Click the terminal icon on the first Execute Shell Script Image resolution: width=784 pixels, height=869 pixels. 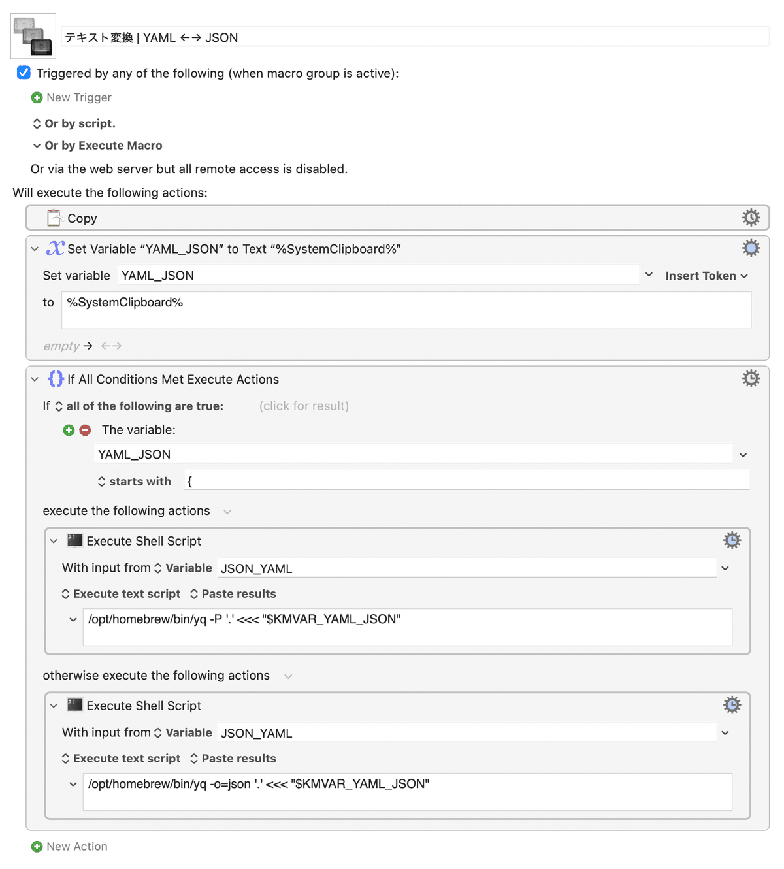tap(74, 540)
